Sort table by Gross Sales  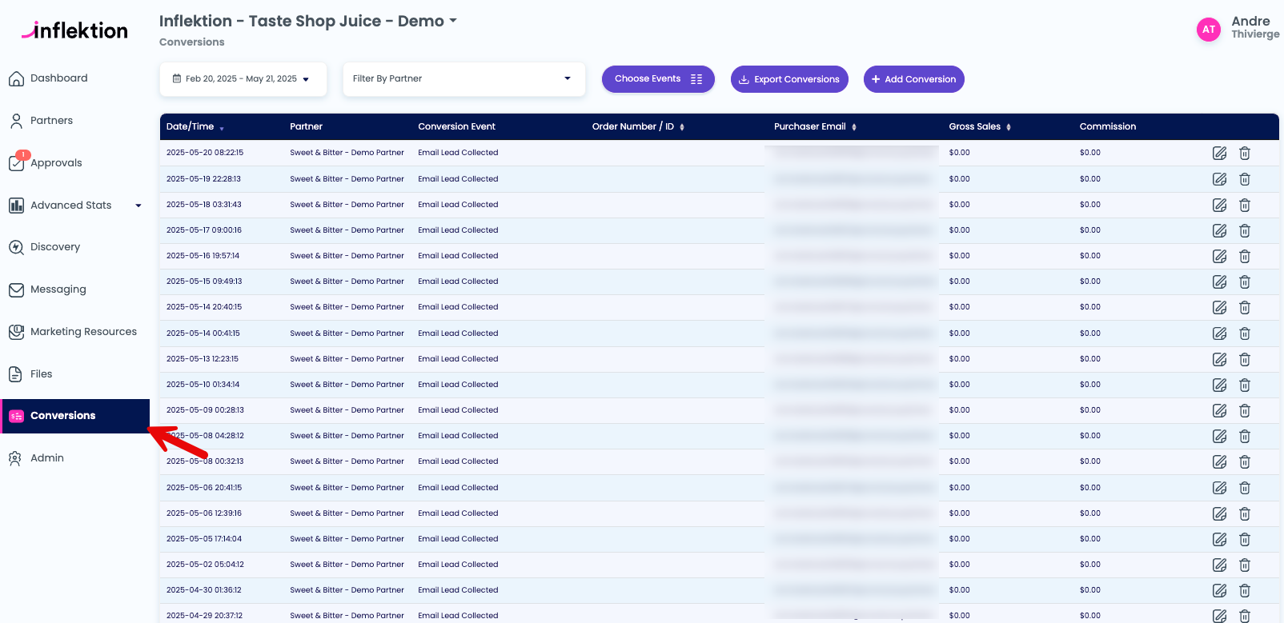coord(980,126)
